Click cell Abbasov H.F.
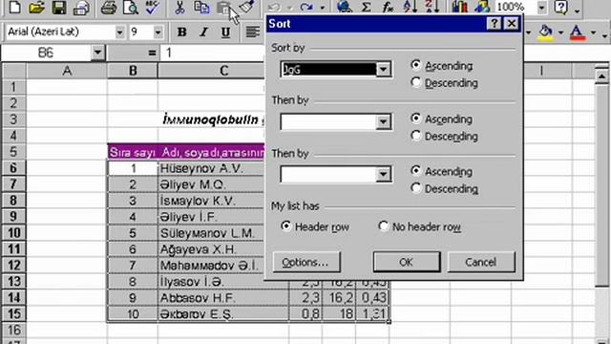This screenshot has height=344, width=611. (223, 298)
